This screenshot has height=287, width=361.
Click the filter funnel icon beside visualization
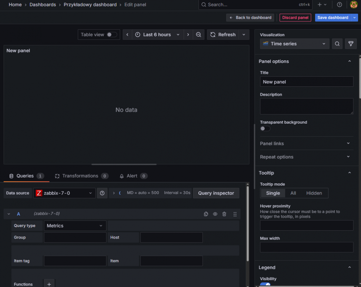point(351,44)
